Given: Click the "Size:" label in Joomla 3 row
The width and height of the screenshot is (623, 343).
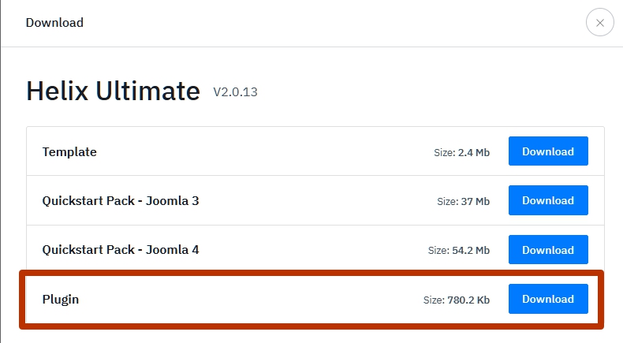Looking at the screenshot, I should tap(447, 202).
